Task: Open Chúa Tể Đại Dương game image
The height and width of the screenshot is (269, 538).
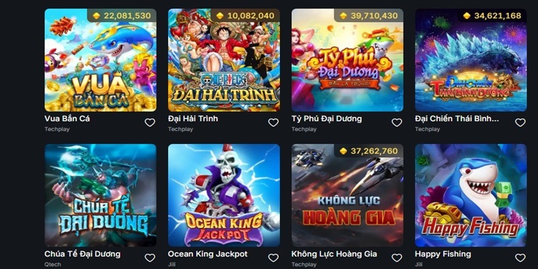Action: (100, 195)
